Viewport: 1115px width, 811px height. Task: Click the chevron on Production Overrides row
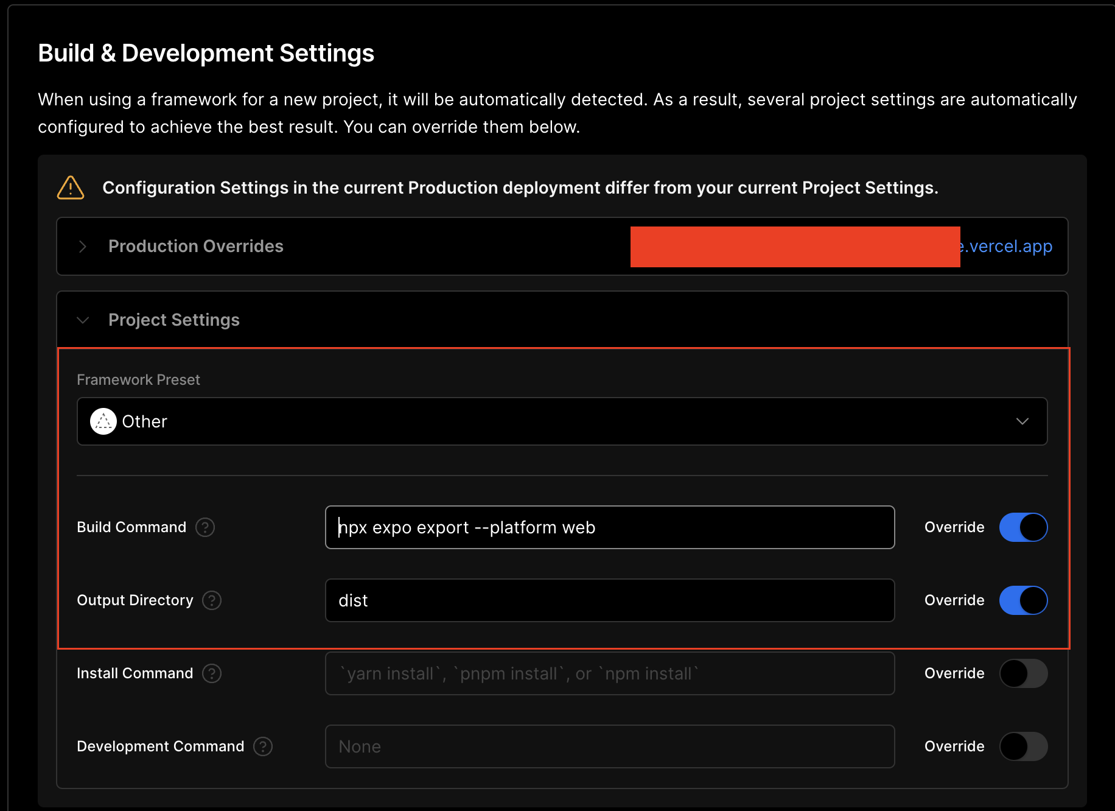(83, 247)
